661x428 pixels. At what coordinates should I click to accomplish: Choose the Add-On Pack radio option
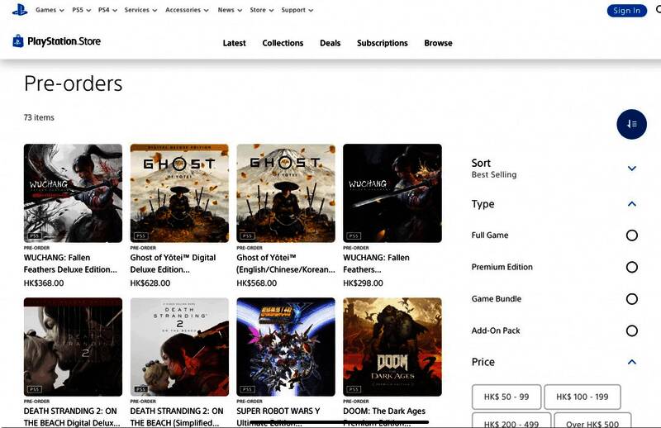tap(631, 331)
